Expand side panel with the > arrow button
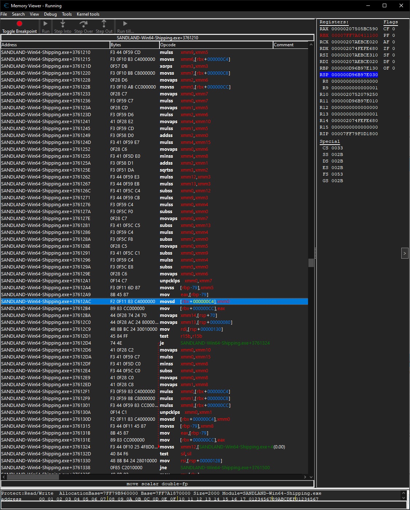The width and height of the screenshot is (410, 510). [x=405, y=253]
